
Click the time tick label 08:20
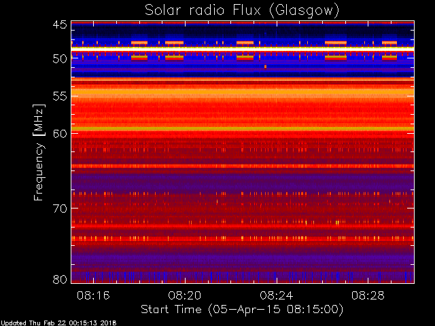coord(185,295)
